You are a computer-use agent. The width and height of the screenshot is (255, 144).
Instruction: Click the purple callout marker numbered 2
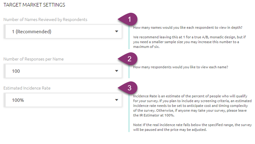[x=129, y=58]
